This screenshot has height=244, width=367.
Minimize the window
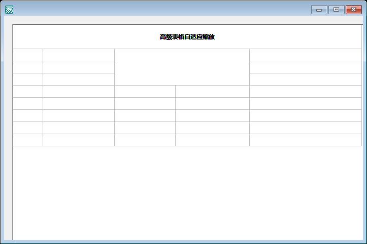coord(319,10)
